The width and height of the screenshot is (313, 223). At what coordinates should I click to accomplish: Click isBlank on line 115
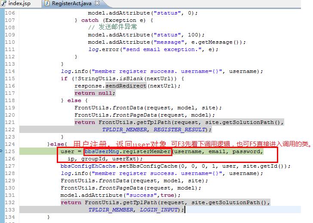point(131,78)
